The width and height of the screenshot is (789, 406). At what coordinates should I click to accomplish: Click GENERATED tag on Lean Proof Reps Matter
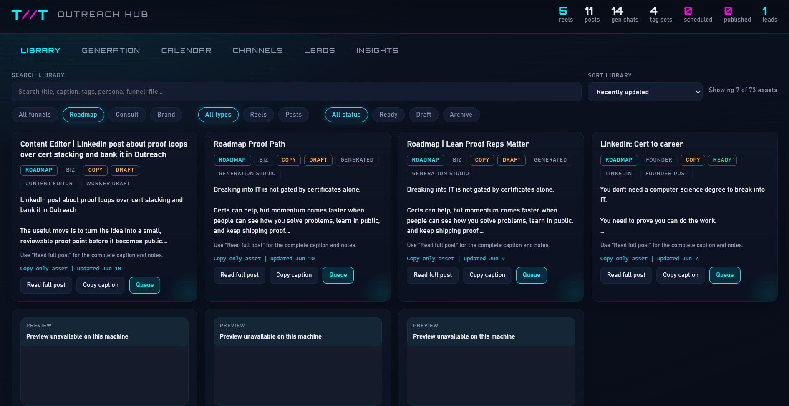pyautogui.click(x=550, y=160)
